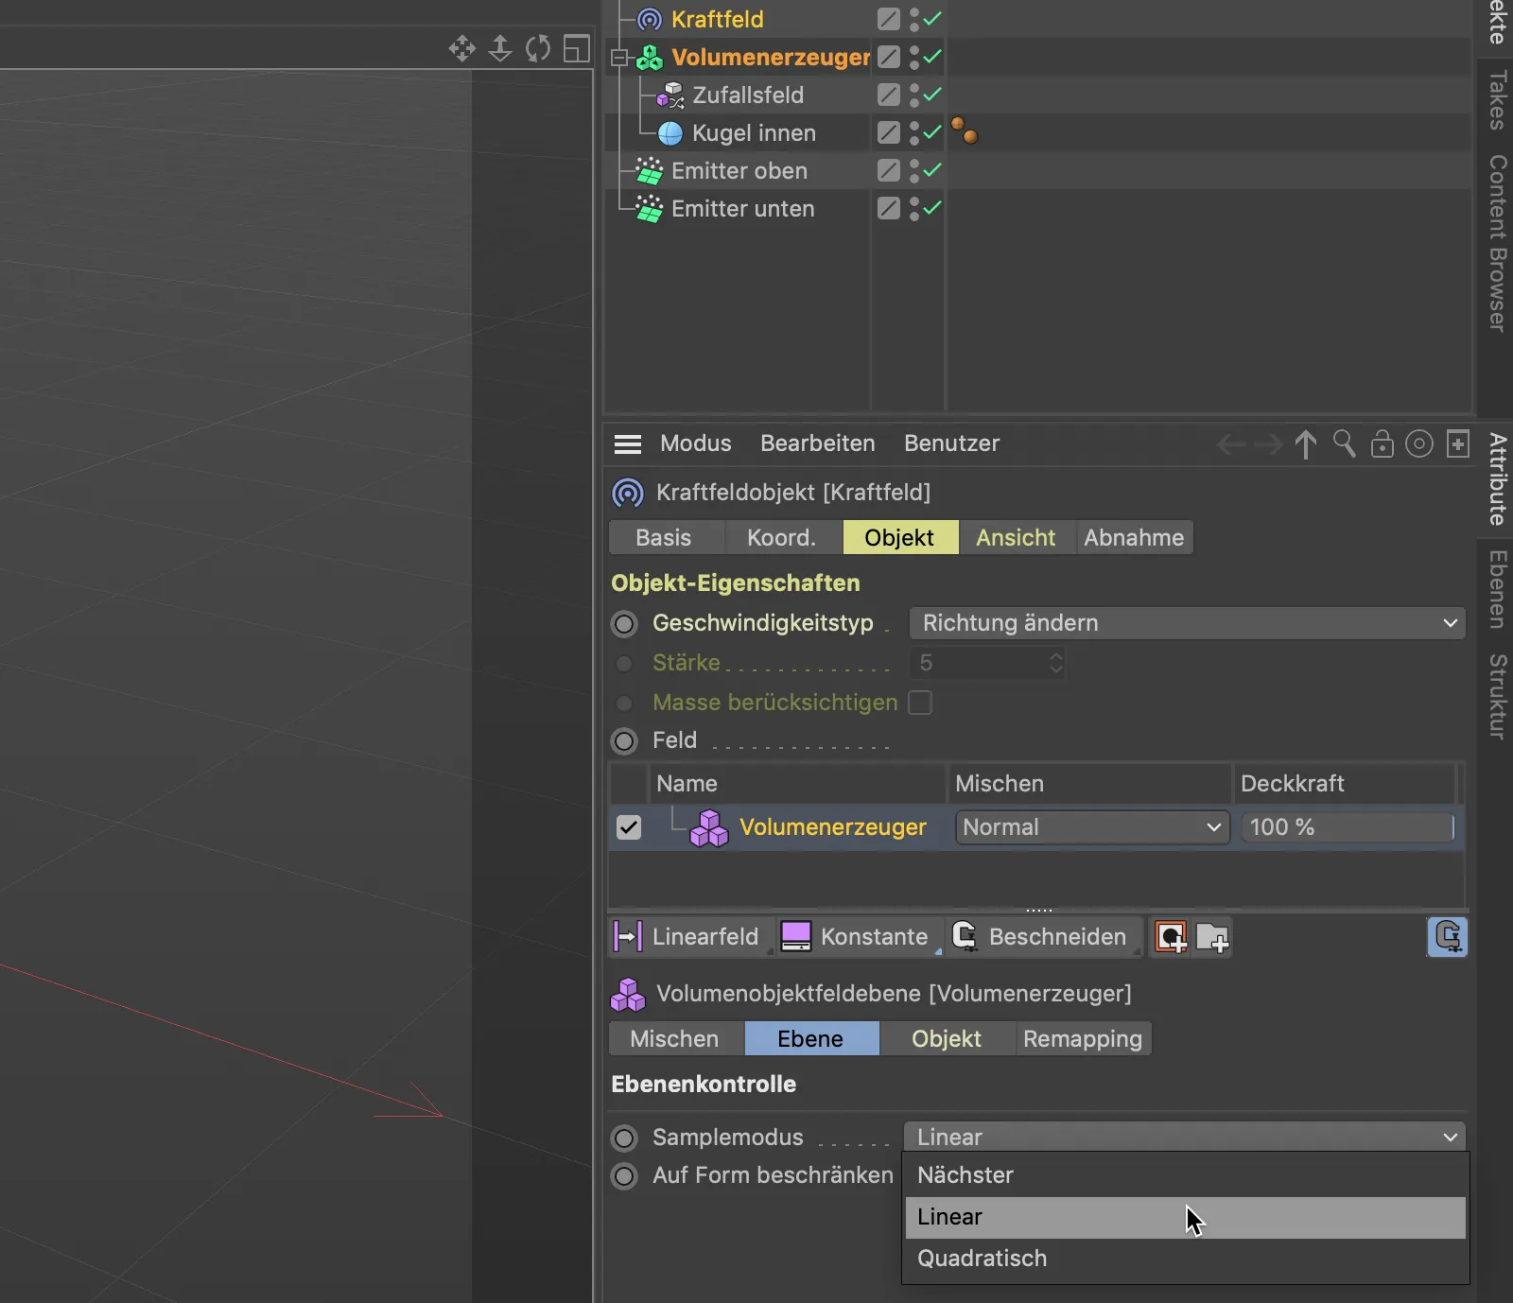This screenshot has width=1513, height=1303.
Task: Open the Geschwindigkeitstyp dropdown
Action: click(x=1188, y=623)
